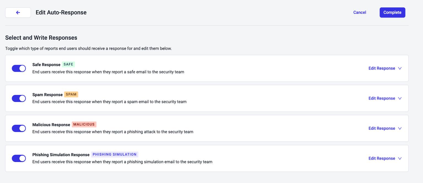423x183 pixels.
Task: Toggle the Phishing Simulation Response switch
Action: coord(19,158)
